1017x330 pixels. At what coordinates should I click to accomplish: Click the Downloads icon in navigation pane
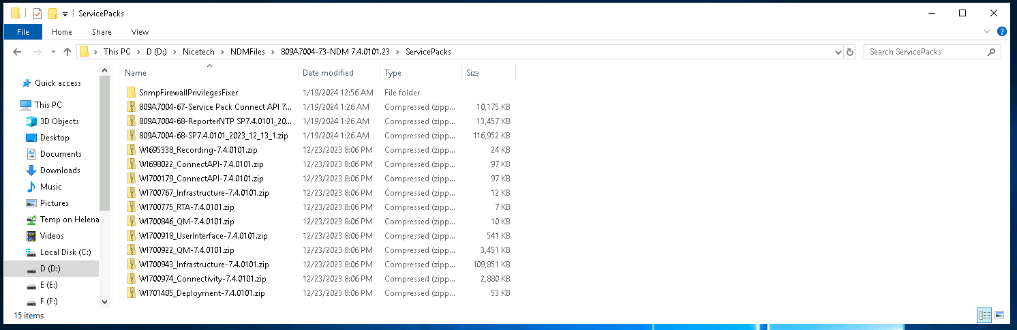coord(31,170)
